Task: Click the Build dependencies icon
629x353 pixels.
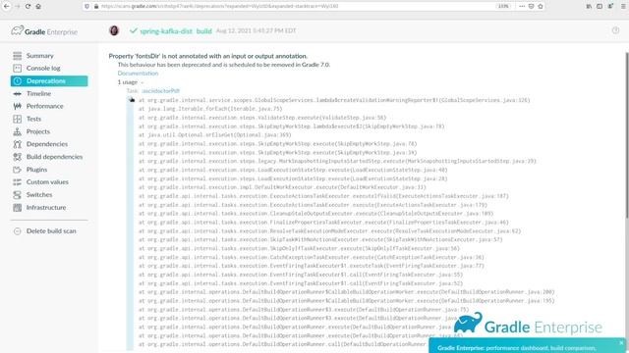Action: coord(18,157)
